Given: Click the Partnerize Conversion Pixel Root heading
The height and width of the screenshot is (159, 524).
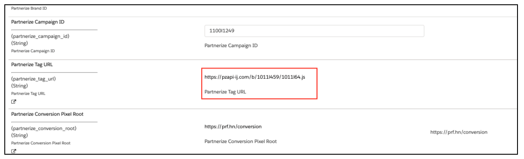Looking at the screenshot, I should [x=47, y=114].
